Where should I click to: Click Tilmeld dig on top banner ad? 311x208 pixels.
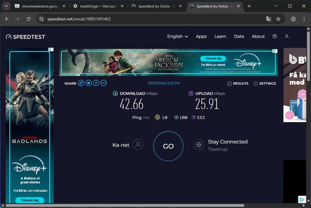213,59
